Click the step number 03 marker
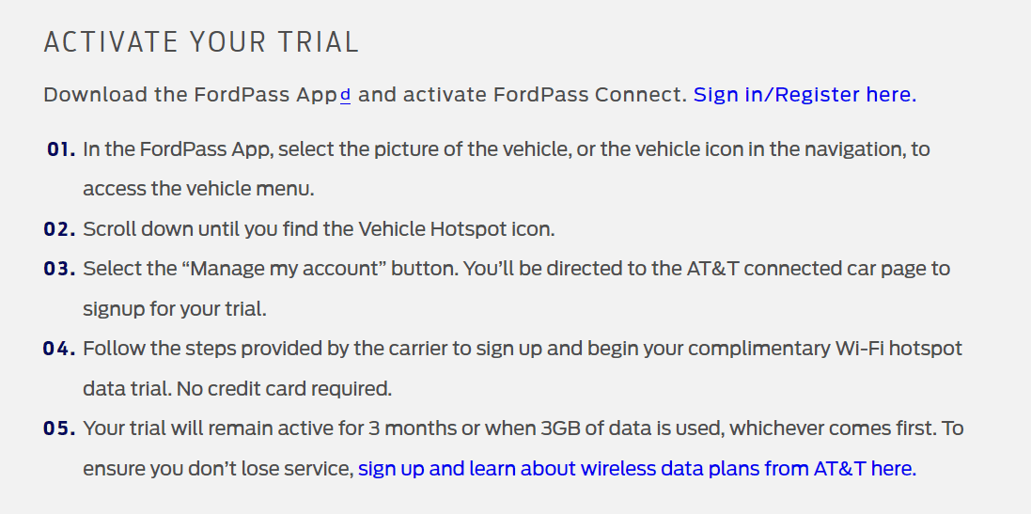This screenshot has width=1031, height=514. click(x=59, y=269)
